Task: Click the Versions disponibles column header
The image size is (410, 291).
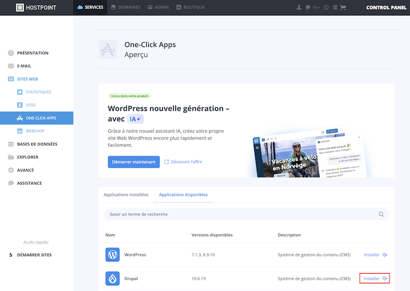Action: (x=212, y=235)
